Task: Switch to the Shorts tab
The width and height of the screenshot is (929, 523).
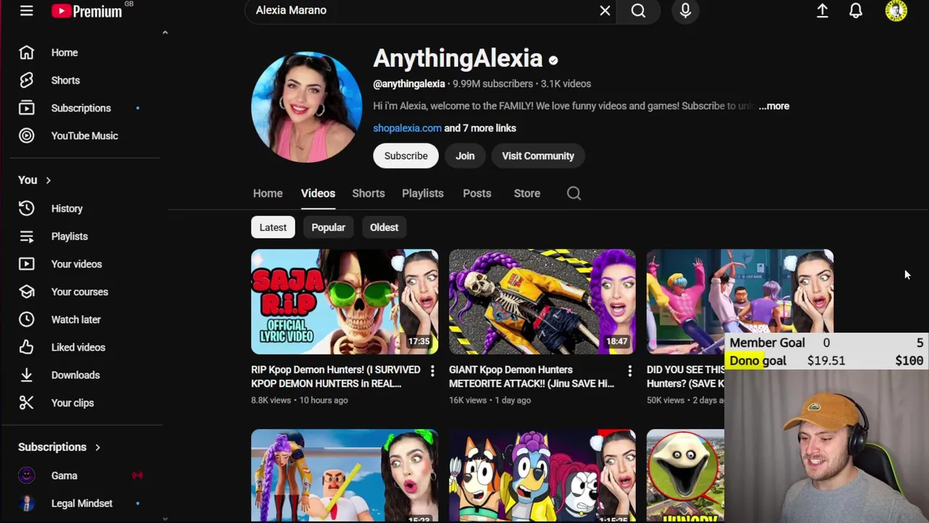Action: click(368, 193)
